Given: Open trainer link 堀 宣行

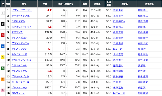Looking at the screenshot, I should 142,49.
